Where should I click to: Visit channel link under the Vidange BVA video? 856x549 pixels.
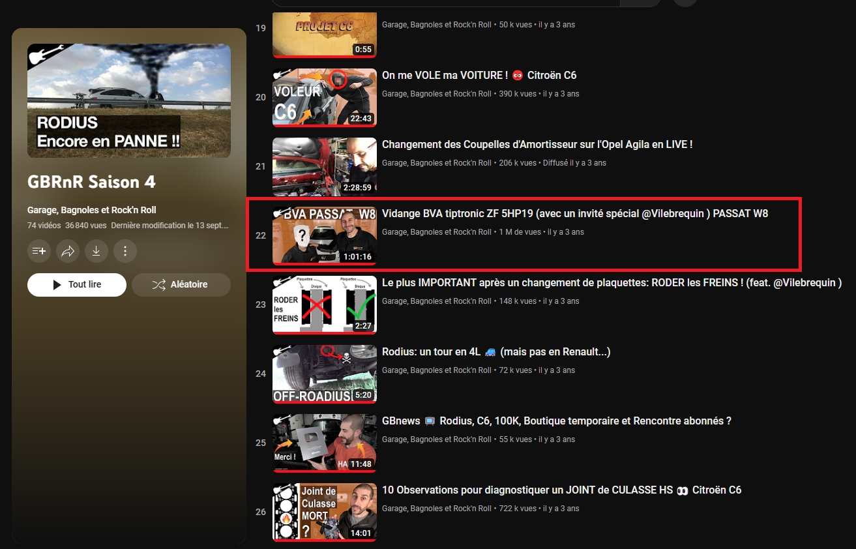437,232
